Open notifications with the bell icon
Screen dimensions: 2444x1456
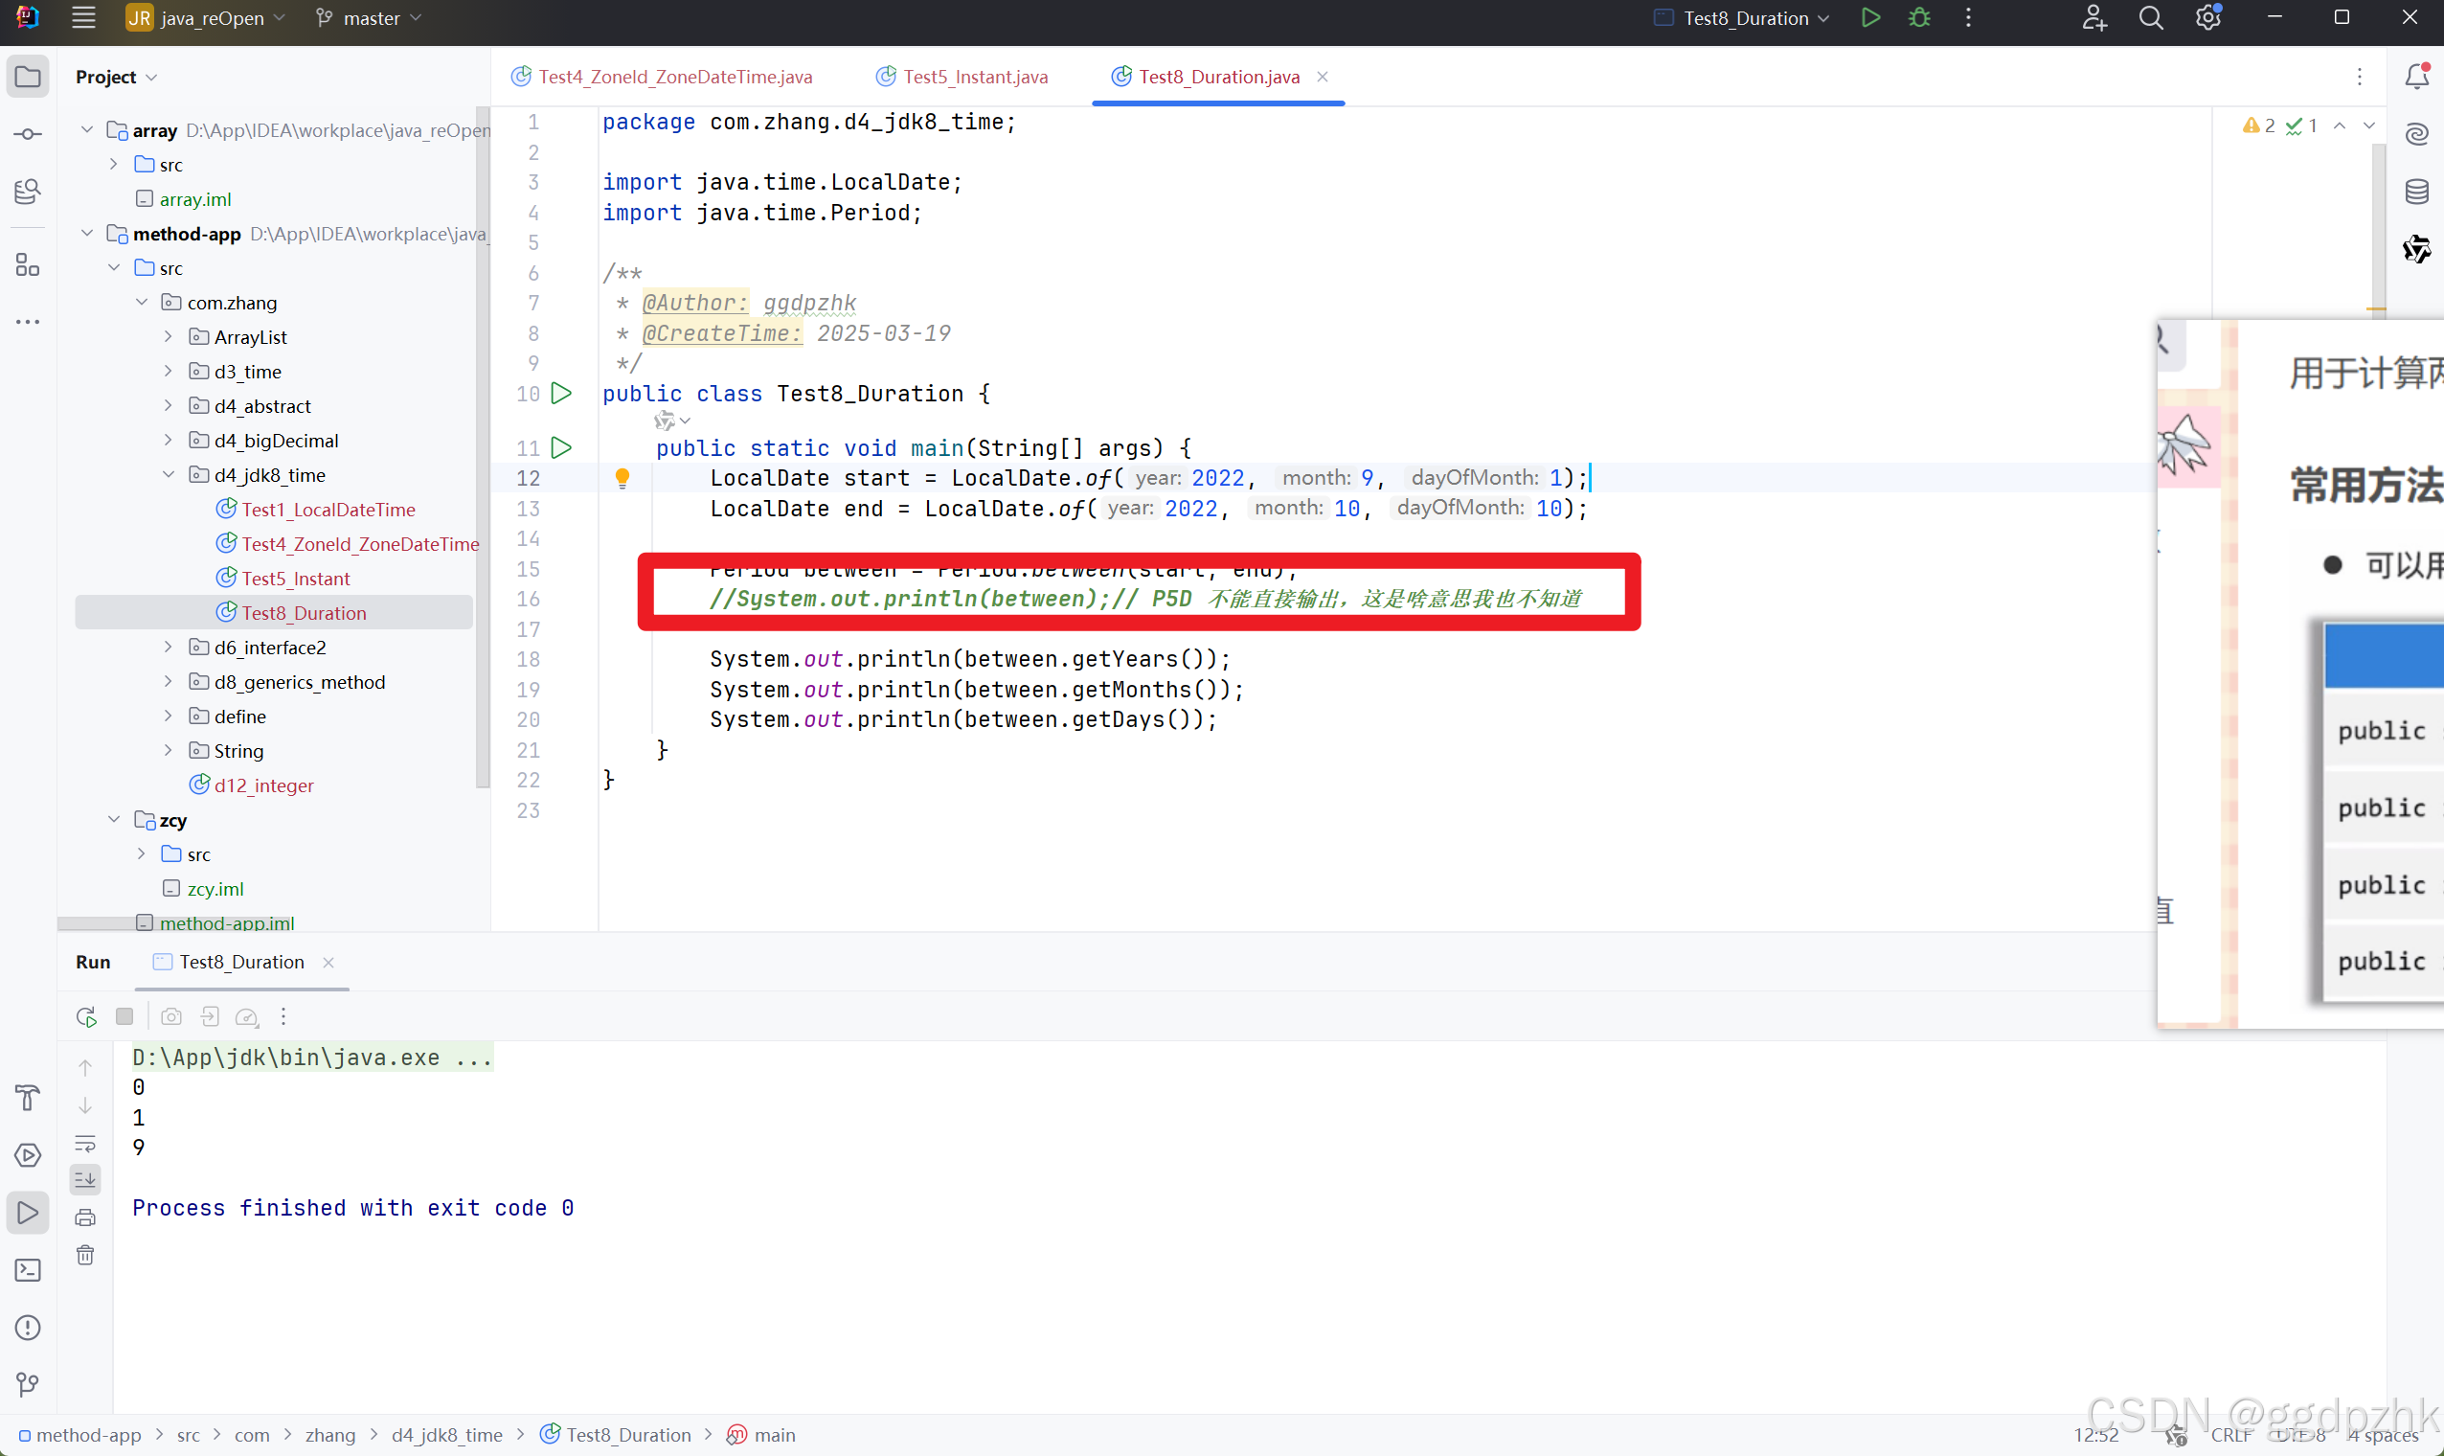coord(2417,77)
